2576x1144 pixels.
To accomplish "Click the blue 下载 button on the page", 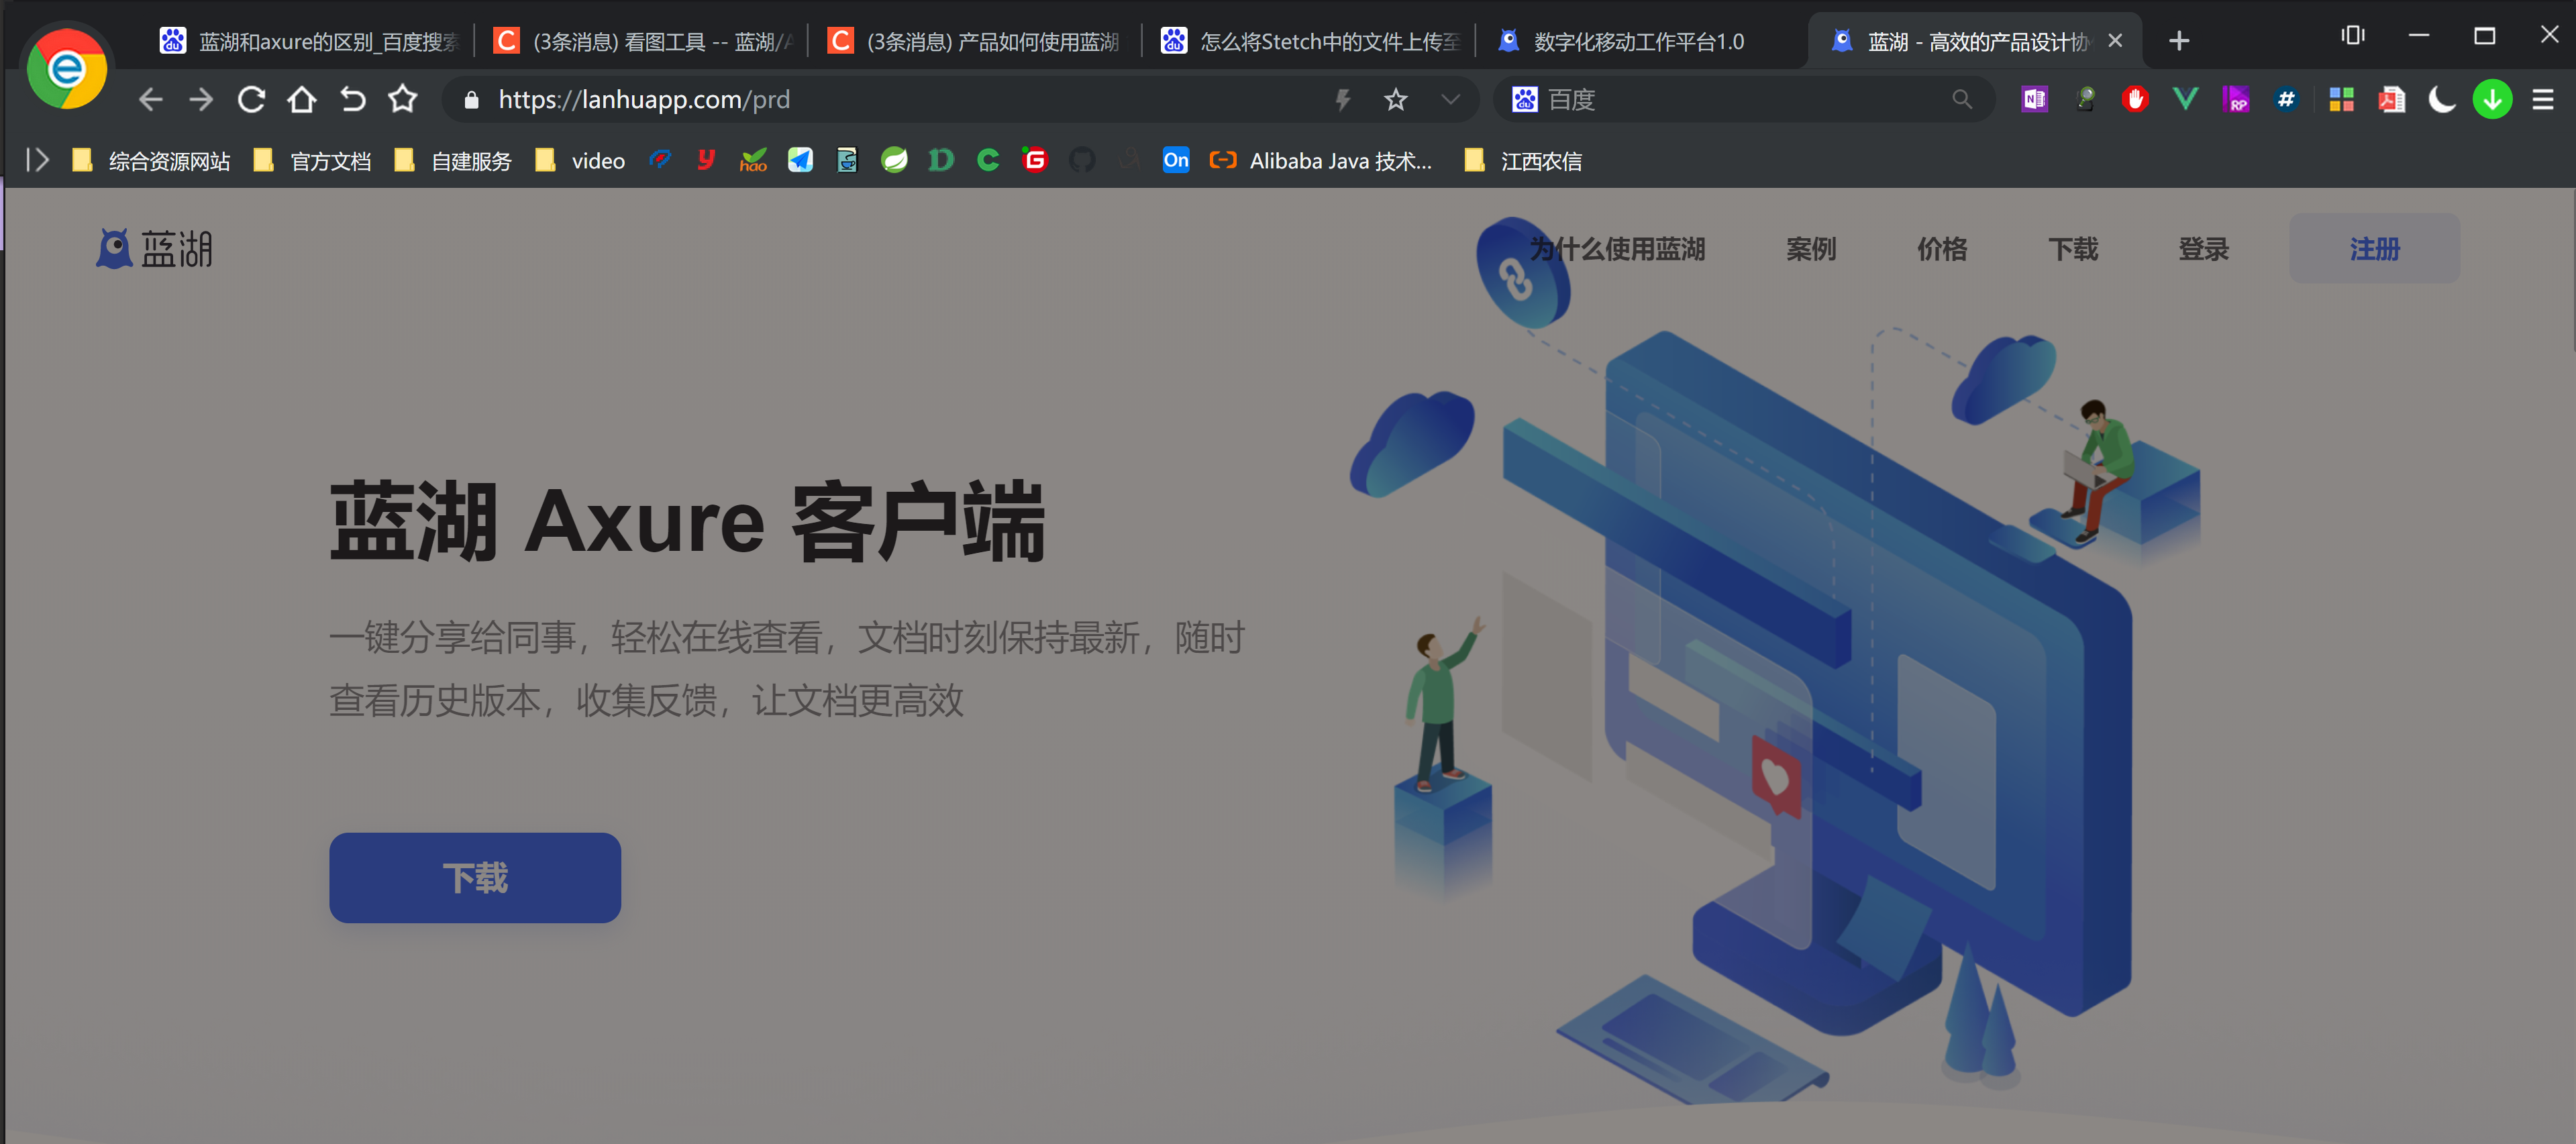I will pos(475,877).
